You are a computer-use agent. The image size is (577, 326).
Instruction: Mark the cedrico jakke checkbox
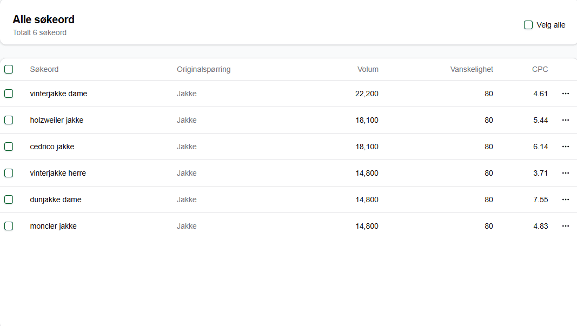point(9,147)
